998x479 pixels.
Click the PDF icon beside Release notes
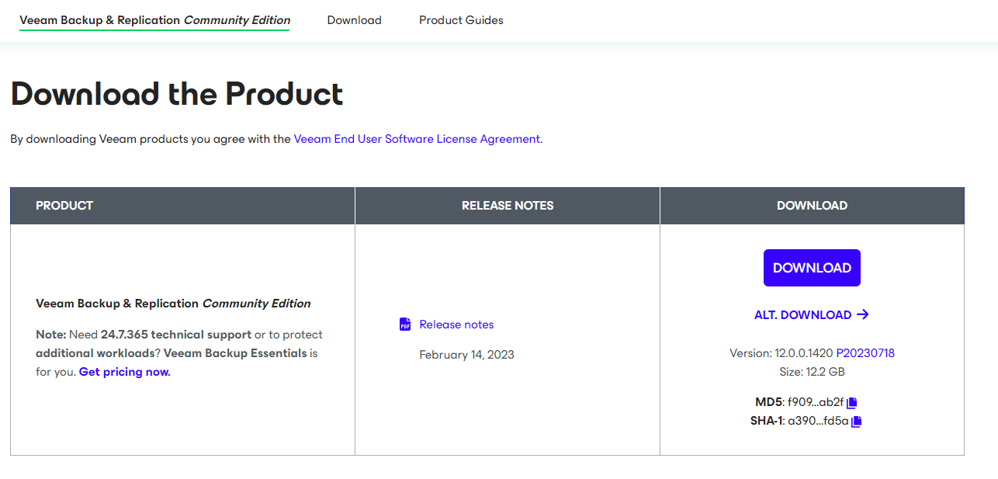coord(405,325)
